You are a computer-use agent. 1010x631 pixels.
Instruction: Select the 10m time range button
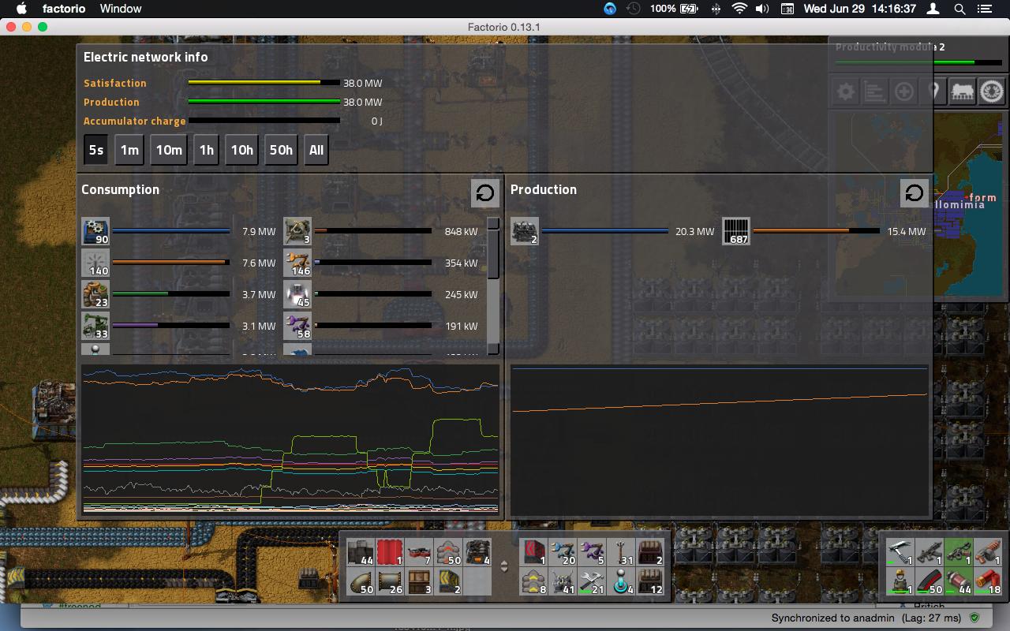tap(169, 150)
